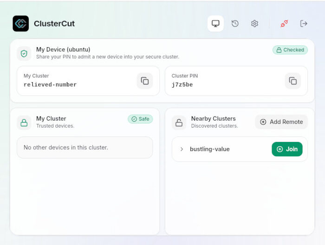325x245 pixels.
Task: Click the leave cluster exit icon
Action: coord(304,23)
